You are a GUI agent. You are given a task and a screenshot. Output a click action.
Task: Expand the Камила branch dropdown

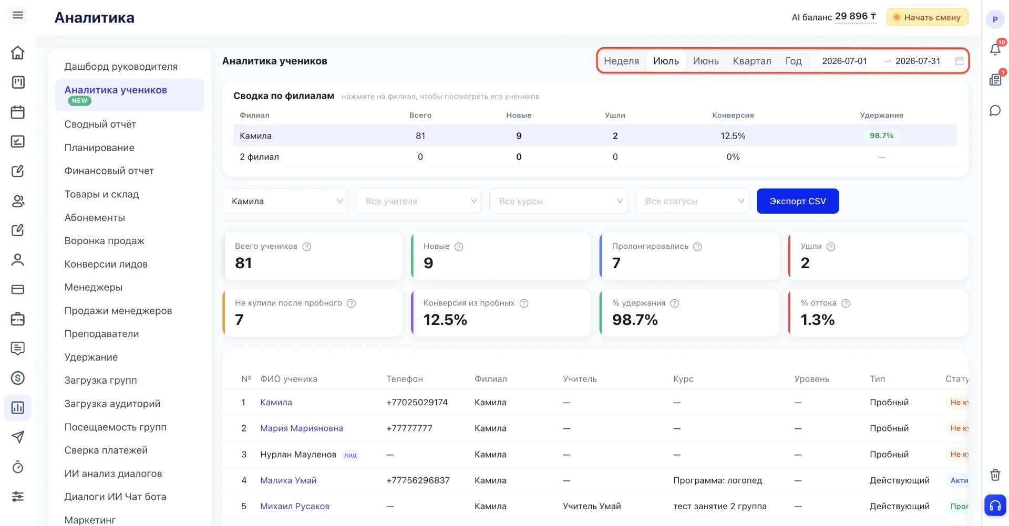pos(285,201)
